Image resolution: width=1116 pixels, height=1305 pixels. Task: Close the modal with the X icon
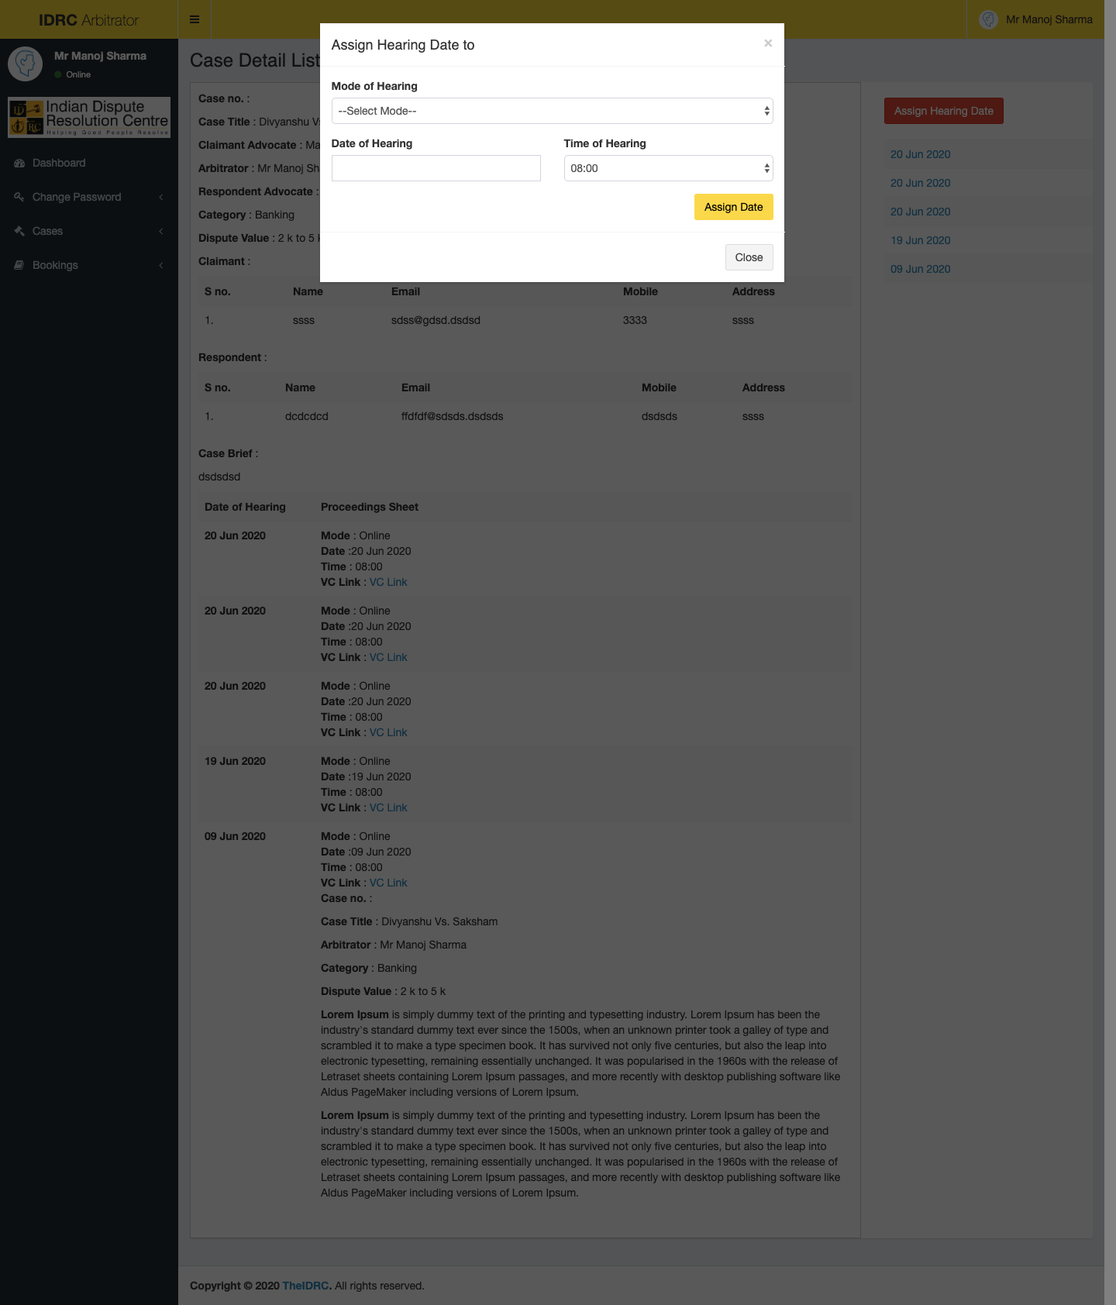click(x=767, y=43)
